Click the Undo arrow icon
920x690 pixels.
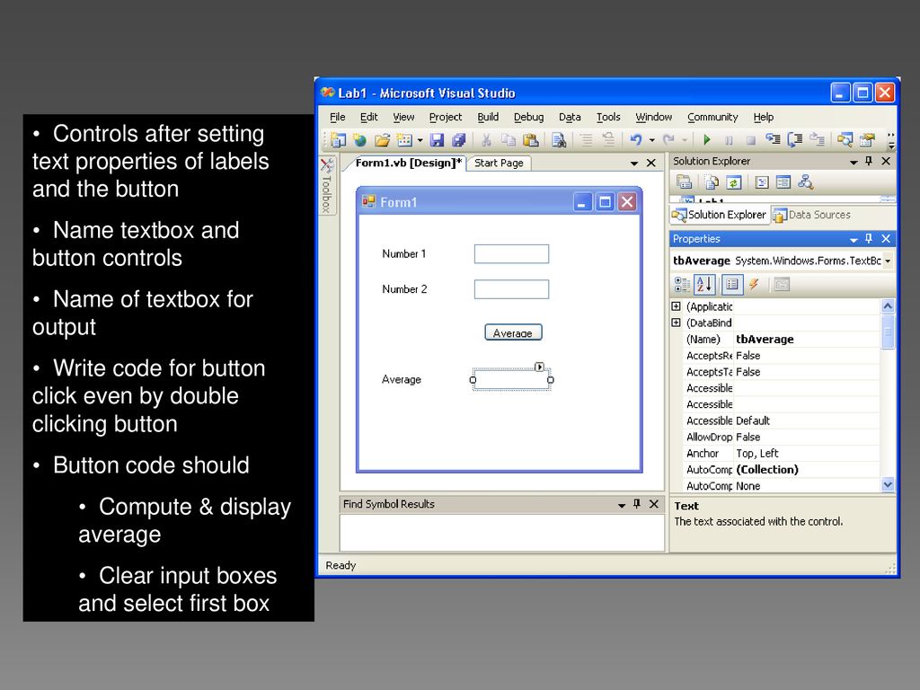636,139
